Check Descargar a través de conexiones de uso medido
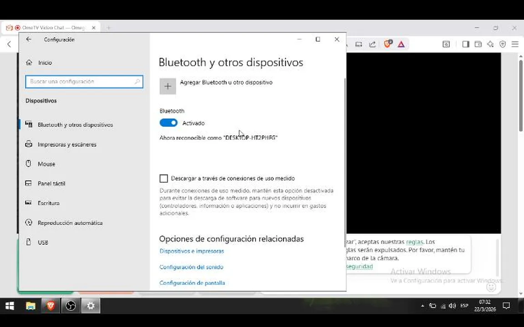The image size is (524, 327). click(164, 178)
